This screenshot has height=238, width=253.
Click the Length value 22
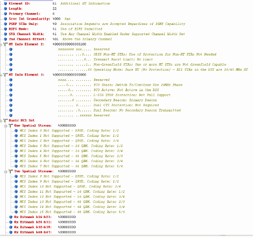(55, 9)
